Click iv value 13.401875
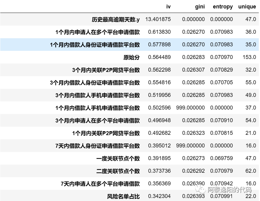The height and width of the screenshot is (201, 260). pyautogui.click(x=158, y=19)
